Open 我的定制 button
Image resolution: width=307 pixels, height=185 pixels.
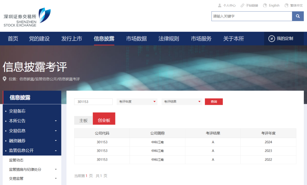point(284,39)
